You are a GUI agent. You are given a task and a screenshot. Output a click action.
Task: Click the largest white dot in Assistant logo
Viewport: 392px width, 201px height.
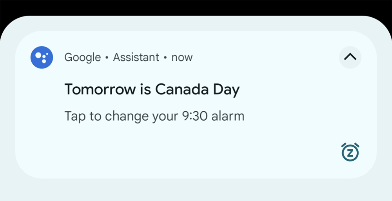(38, 55)
